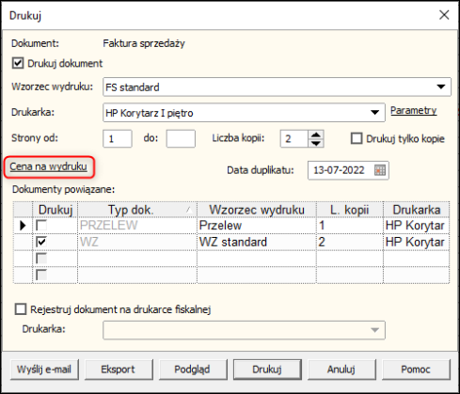Image resolution: width=460 pixels, height=394 pixels.
Task: Untick the Drukuj checkbox in WZ row
Action: tap(41, 242)
